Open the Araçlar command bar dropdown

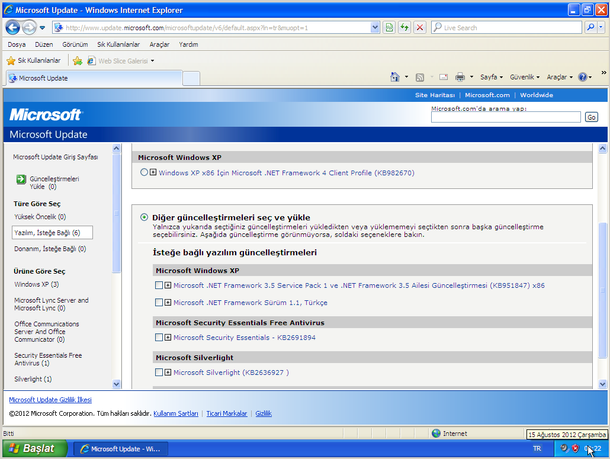click(560, 77)
